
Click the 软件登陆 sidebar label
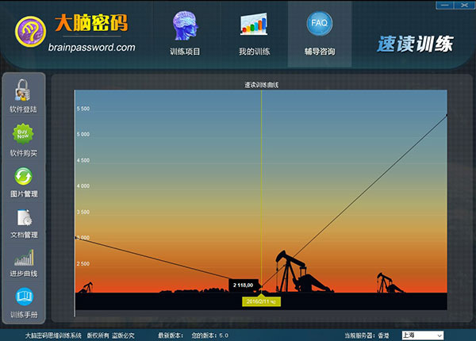pyautogui.click(x=23, y=109)
